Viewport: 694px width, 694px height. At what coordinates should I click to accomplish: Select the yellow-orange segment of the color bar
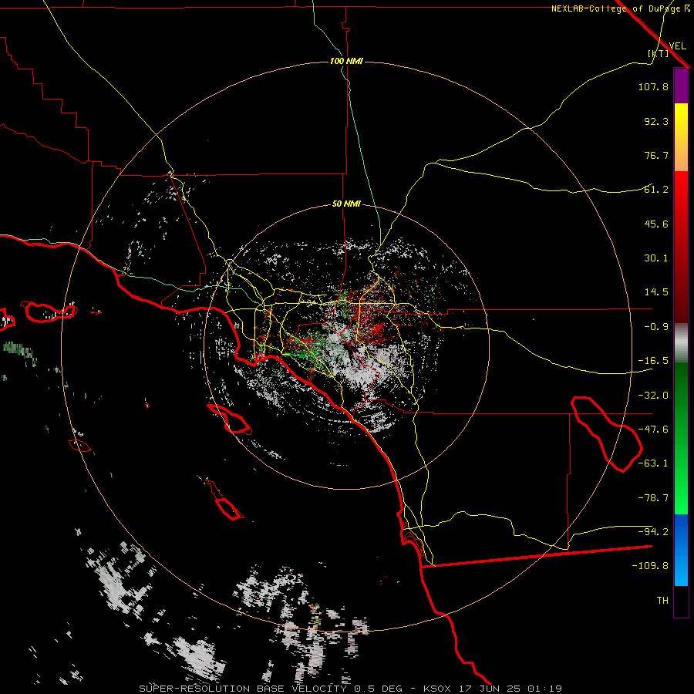[681, 137]
